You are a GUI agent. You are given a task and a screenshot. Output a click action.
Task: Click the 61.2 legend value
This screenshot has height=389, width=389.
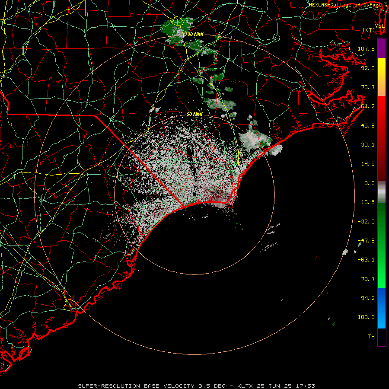[x=368, y=106]
